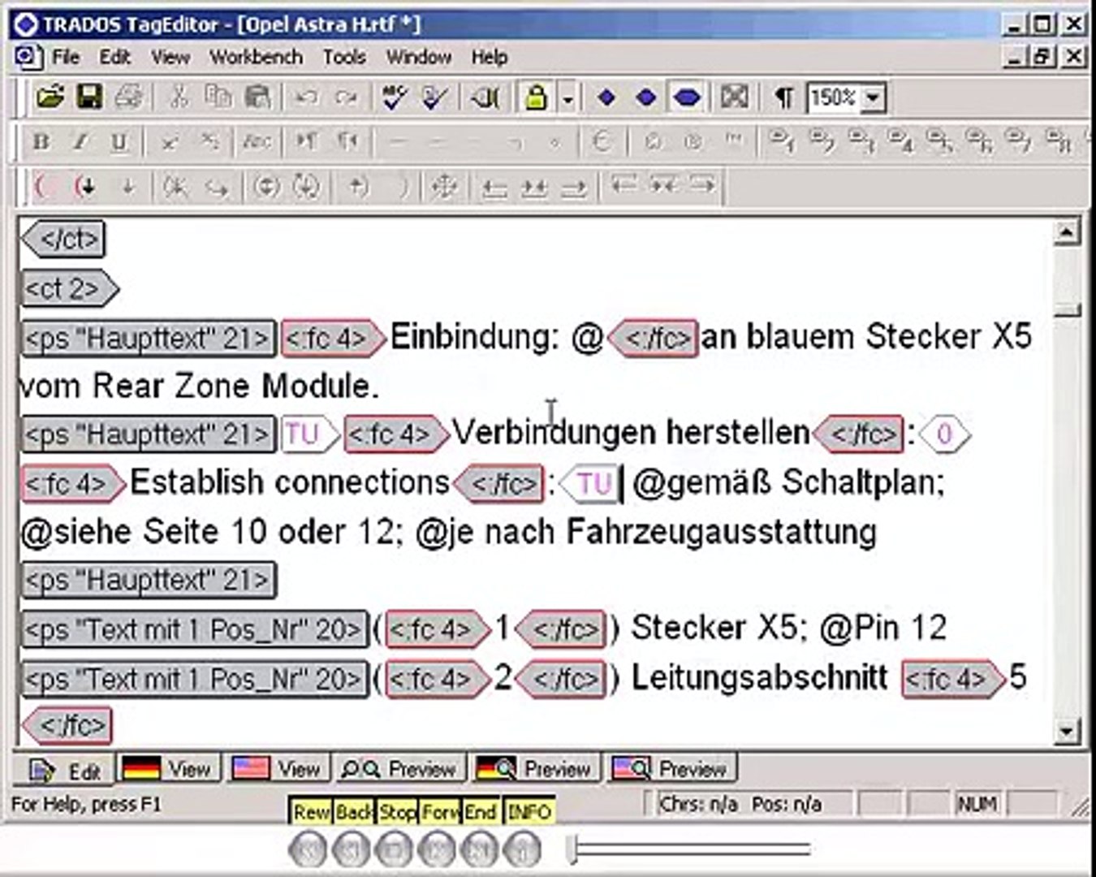The height and width of the screenshot is (877, 1096).
Task: Toggle superscript formatting
Action: pyautogui.click(x=169, y=142)
